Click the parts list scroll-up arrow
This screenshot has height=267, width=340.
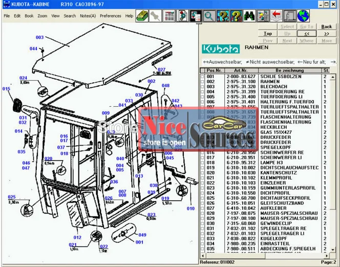point(333,77)
